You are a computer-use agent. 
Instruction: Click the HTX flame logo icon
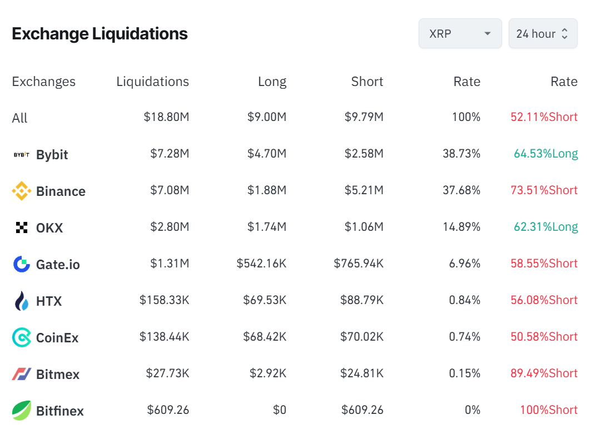pos(22,301)
